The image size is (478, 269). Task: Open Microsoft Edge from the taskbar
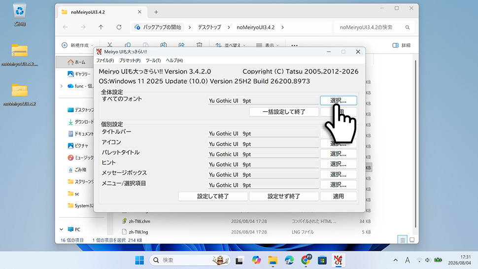[289, 260]
